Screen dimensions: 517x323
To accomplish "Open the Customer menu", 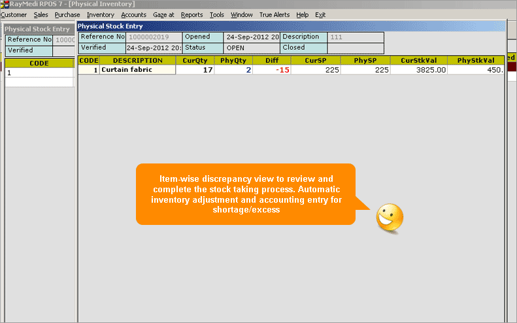I will 14,14.
